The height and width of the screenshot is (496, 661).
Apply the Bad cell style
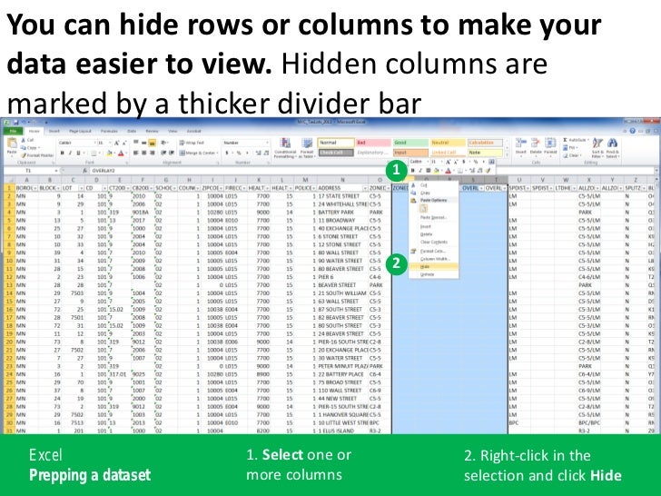point(373,143)
